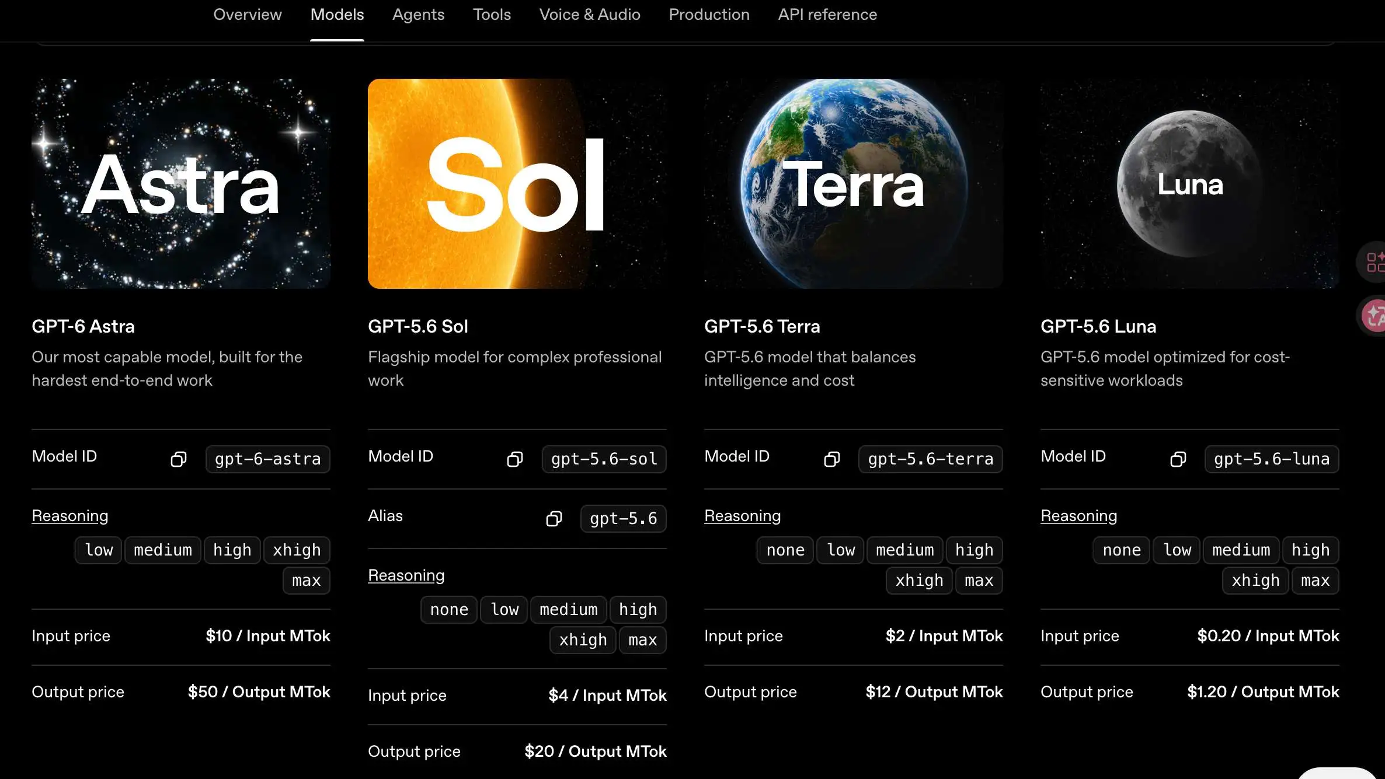This screenshot has height=779, width=1385.
Task: Click the xhigh chip under GPT-5.6 Sol
Action: [583, 640]
